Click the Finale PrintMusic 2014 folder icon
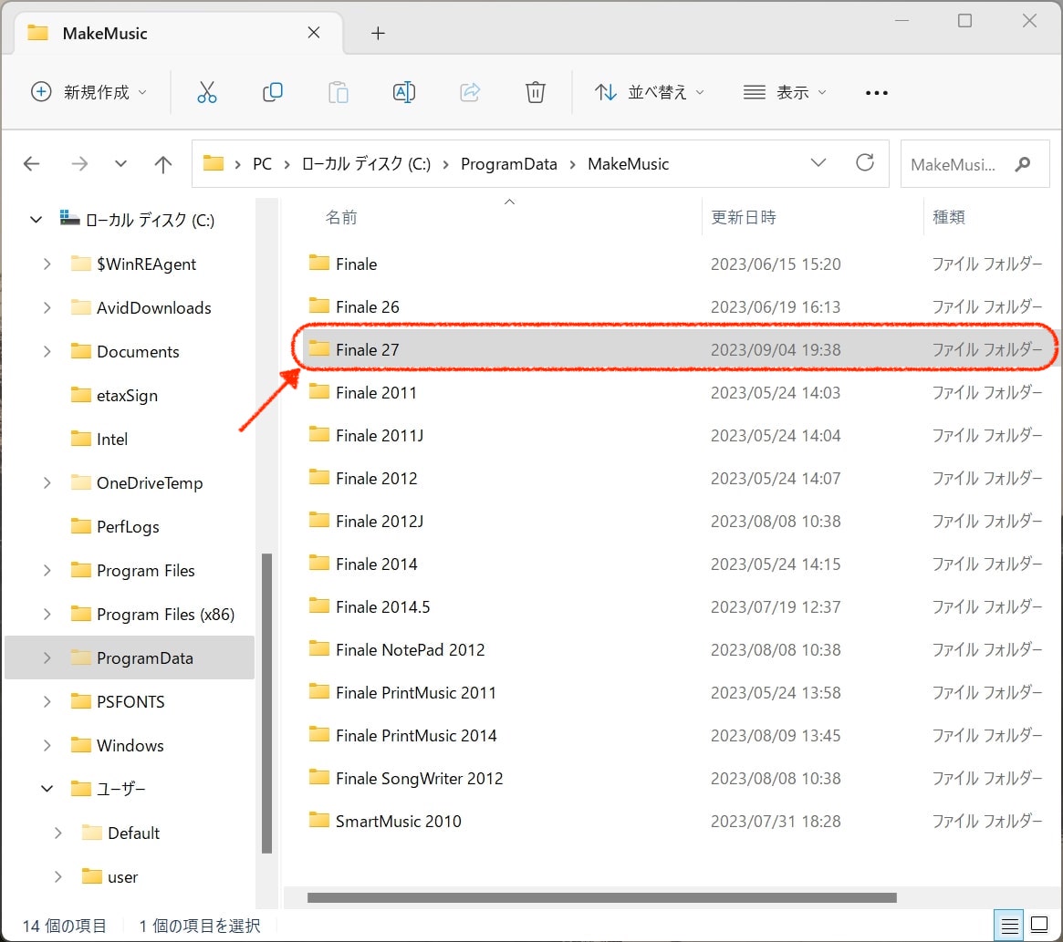The height and width of the screenshot is (942, 1063). [318, 735]
